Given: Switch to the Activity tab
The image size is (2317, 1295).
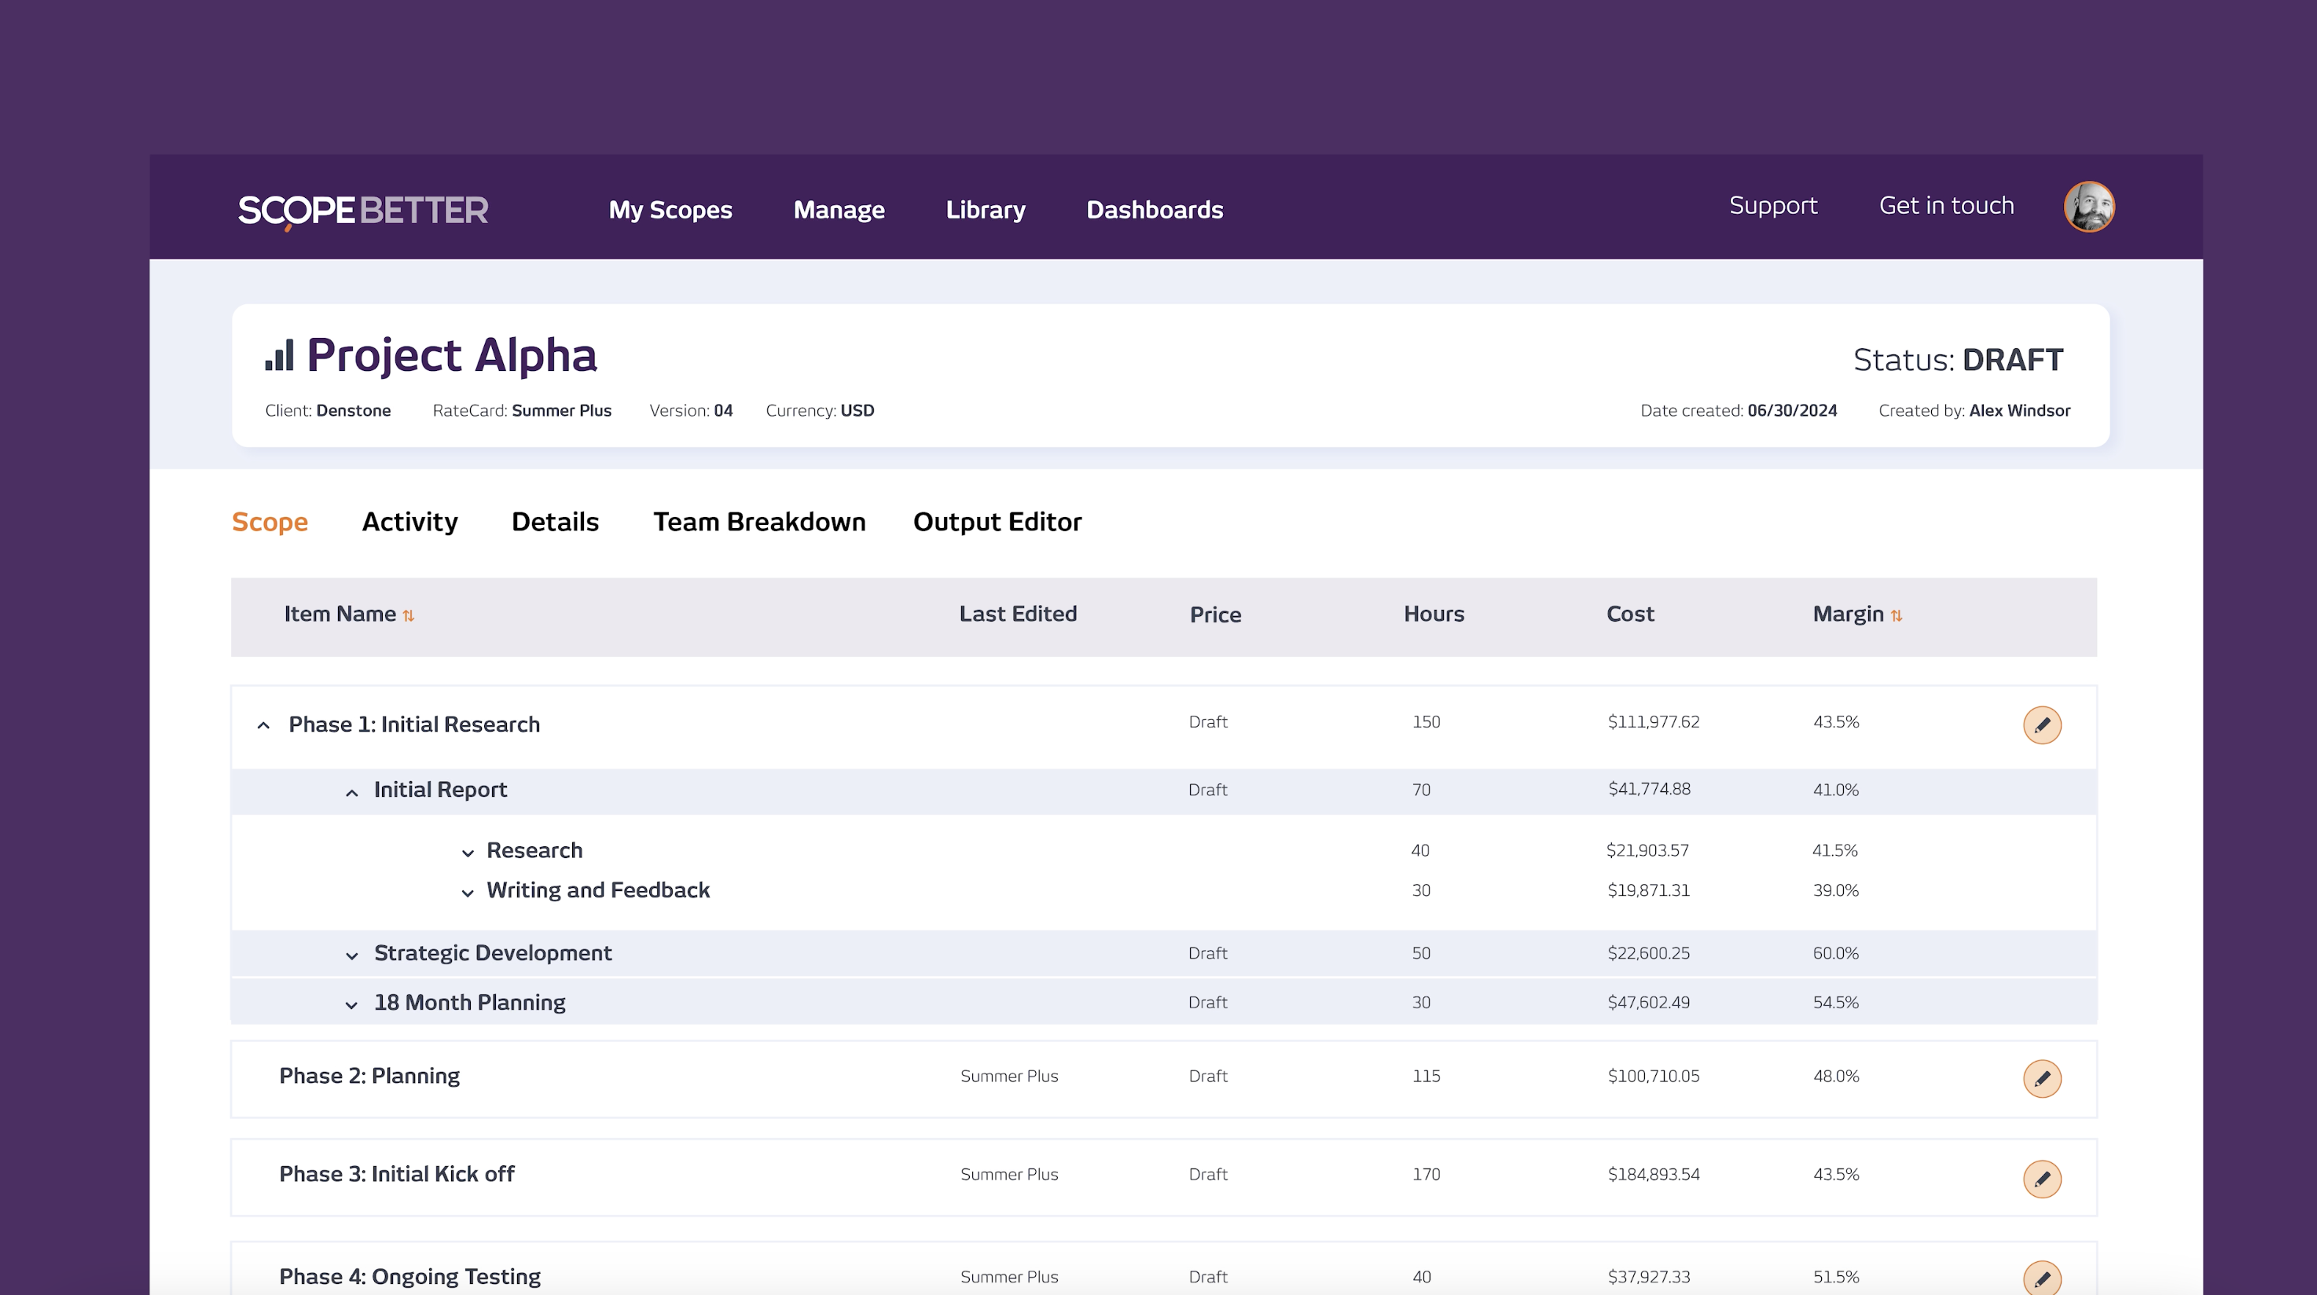Looking at the screenshot, I should [409, 522].
